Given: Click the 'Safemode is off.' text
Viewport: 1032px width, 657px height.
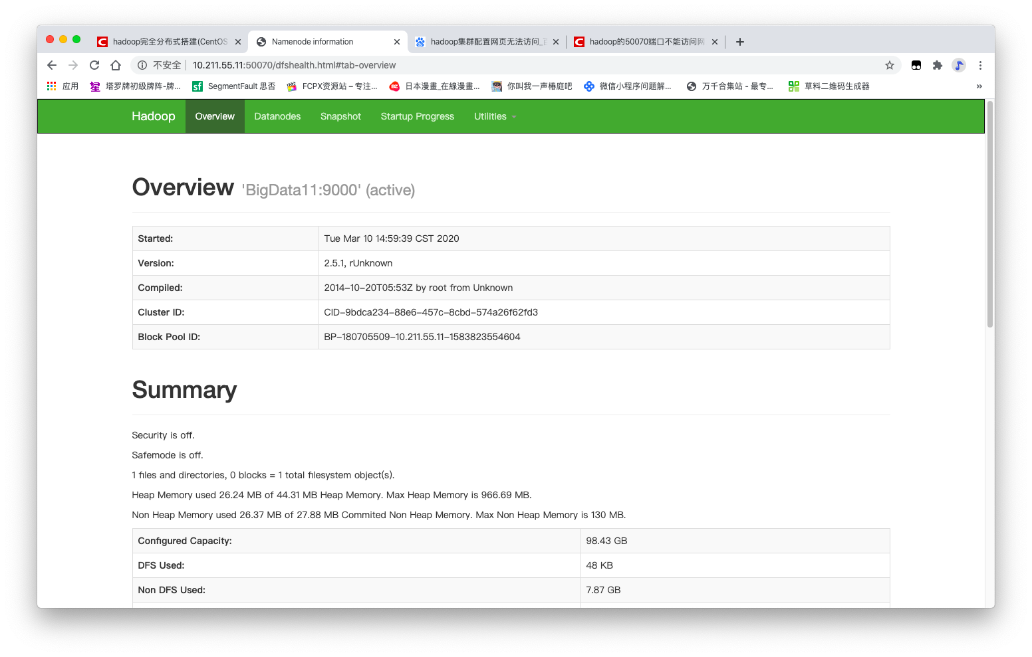Looking at the screenshot, I should click(x=168, y=455).
